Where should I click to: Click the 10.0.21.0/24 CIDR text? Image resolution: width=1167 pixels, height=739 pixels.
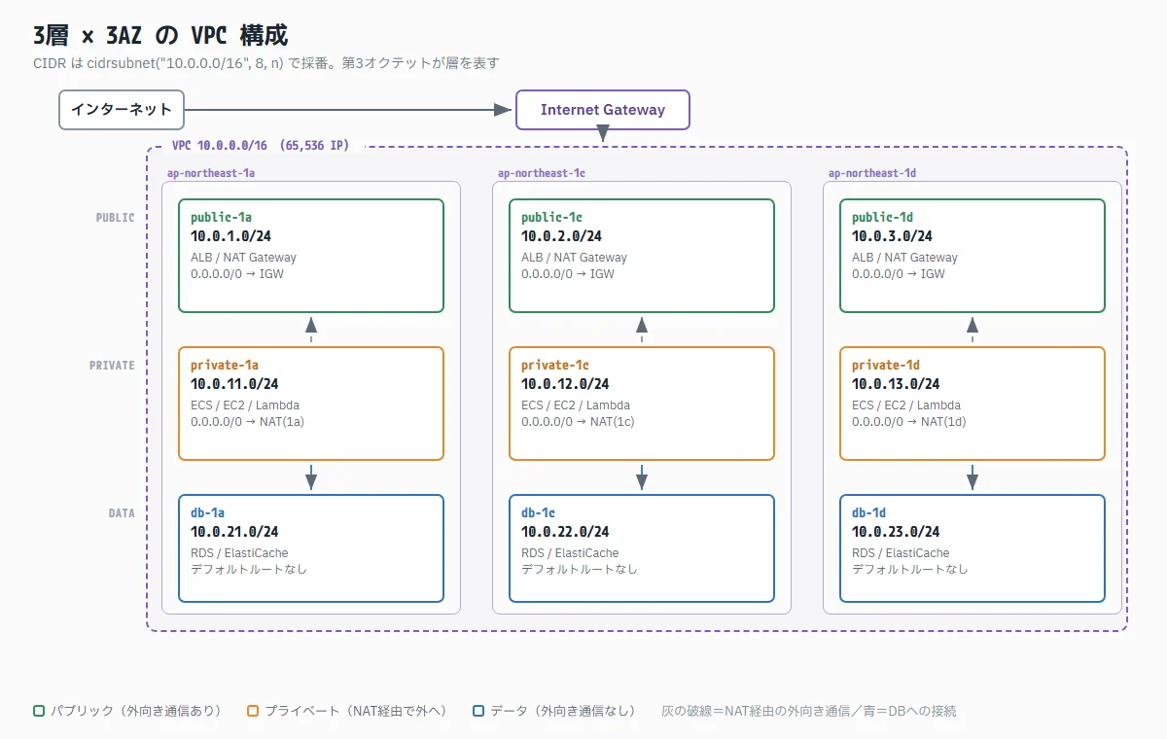[x=234, y=532]
